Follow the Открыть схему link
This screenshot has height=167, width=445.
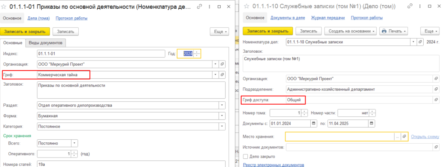[425, 136]
